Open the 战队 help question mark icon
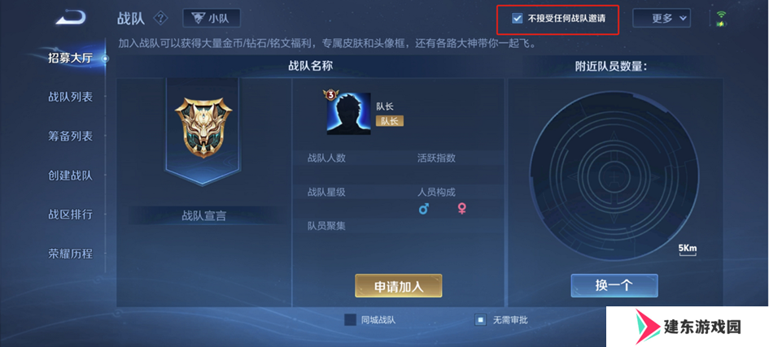This screenshot has width=769, height=347. [x=160, y=19]
